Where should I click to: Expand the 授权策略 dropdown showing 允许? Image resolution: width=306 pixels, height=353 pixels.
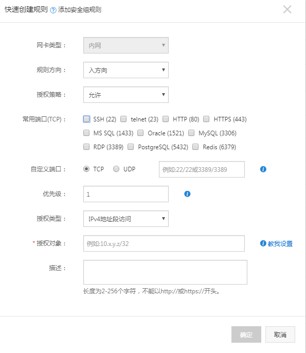pyautogui.click(x=126, y=95)
